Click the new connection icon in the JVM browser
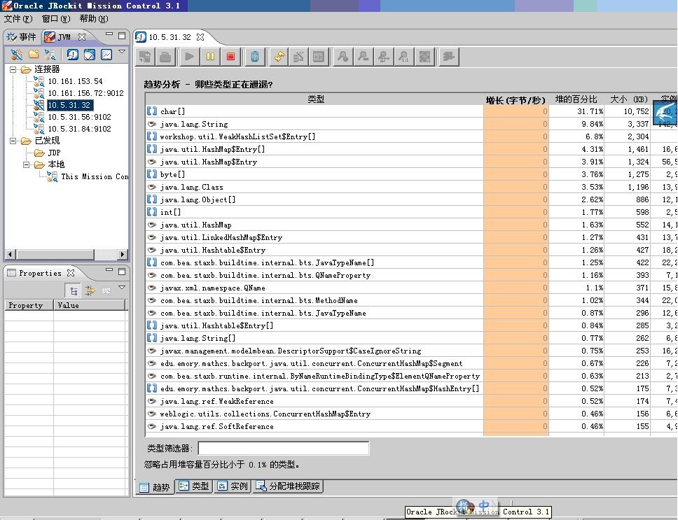The height and width of the screenshot is (520, 678). (x=16, y=55)
